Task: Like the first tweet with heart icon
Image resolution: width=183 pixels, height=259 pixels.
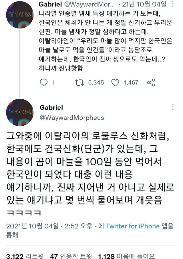Action: point(115,83)
